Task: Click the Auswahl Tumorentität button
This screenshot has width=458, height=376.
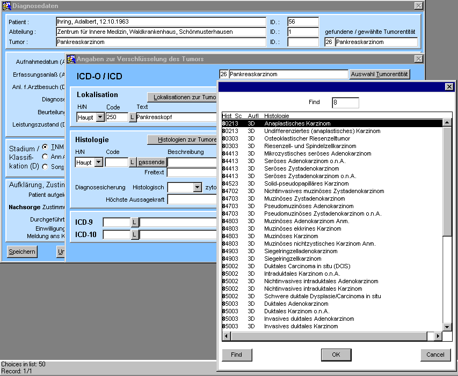Action: pos(380,74)
